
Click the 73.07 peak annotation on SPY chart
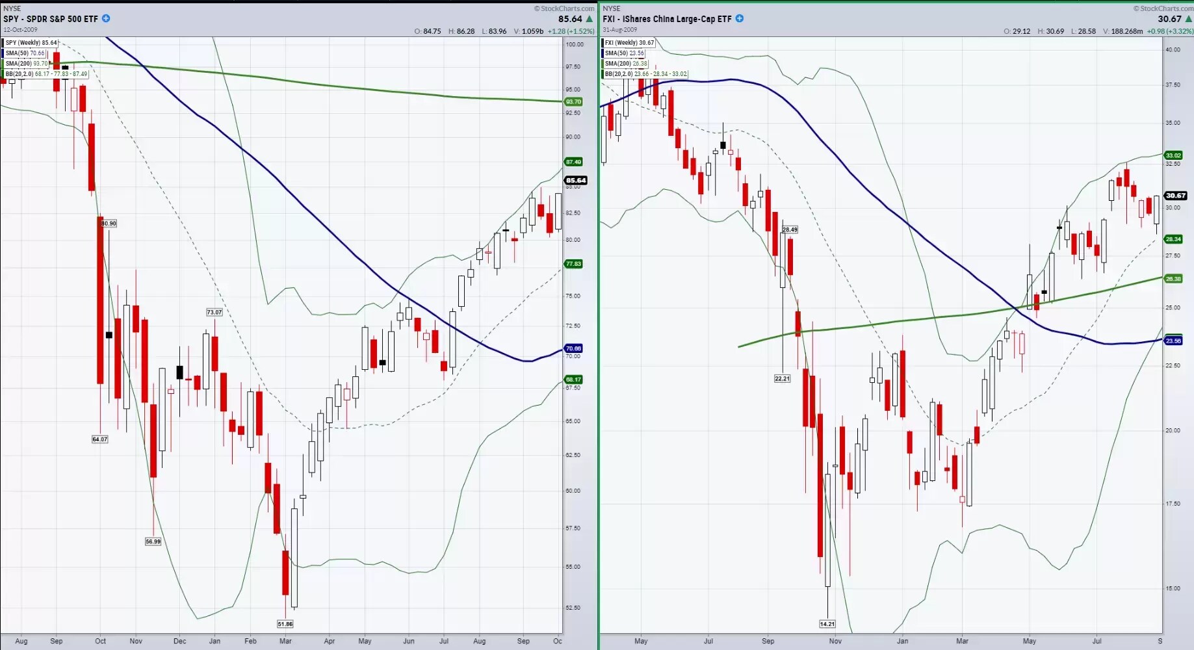click(214, 313)
